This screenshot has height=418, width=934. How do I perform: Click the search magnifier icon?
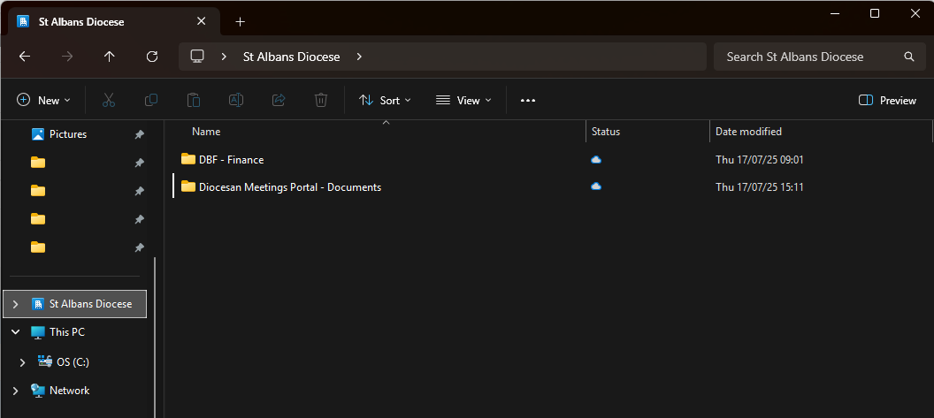pyautogui.click(x=909, y=57)
